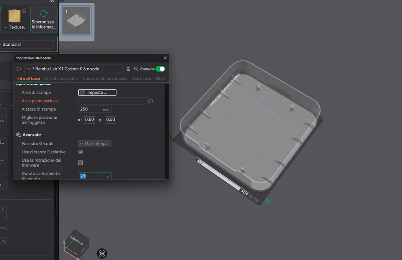Click the reset preset orange arrow icon
402x260 pixels.
[x=19, y=69]
